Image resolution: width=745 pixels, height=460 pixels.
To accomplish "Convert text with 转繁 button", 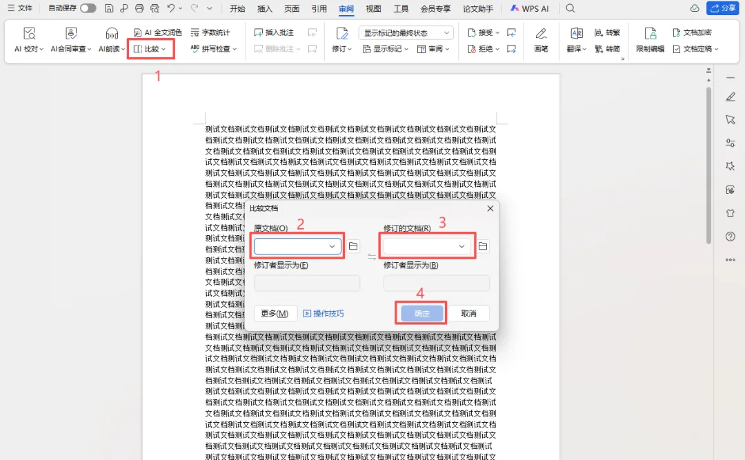I will [607, 32].
